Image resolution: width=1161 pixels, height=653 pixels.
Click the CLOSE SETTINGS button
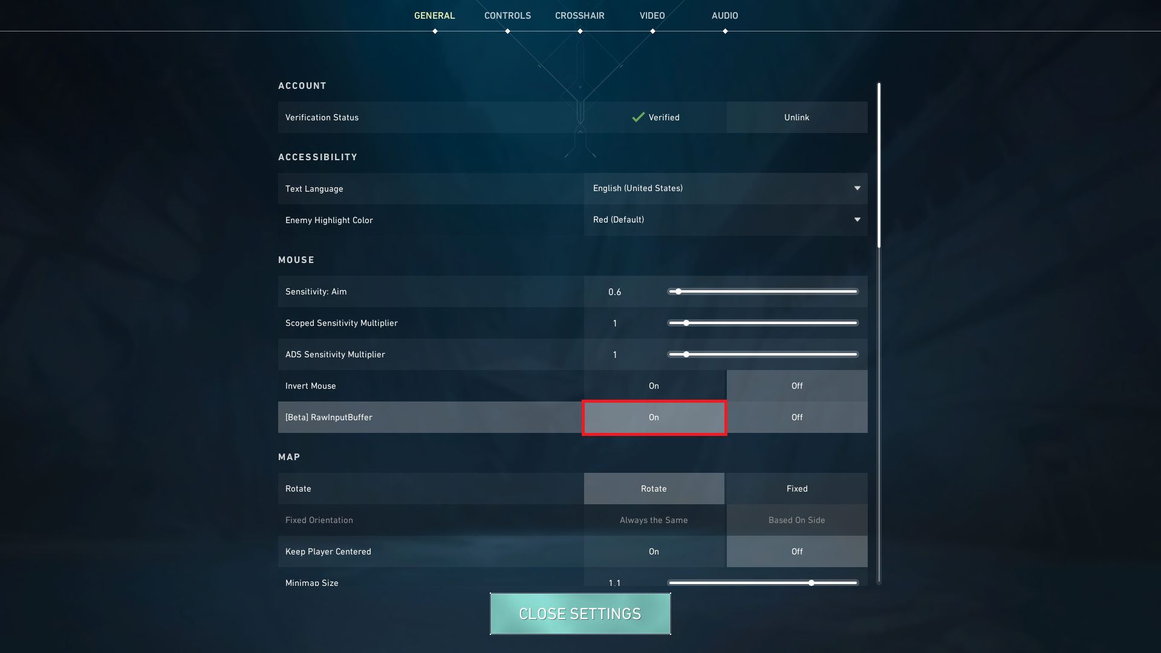pos(580,614)
